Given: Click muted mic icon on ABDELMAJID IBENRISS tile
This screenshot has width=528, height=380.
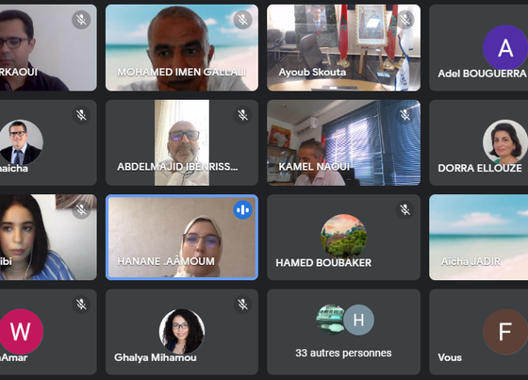Looking at the screenshot, I should point(242,115).
